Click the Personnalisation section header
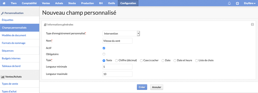 [x=12, y=13]
